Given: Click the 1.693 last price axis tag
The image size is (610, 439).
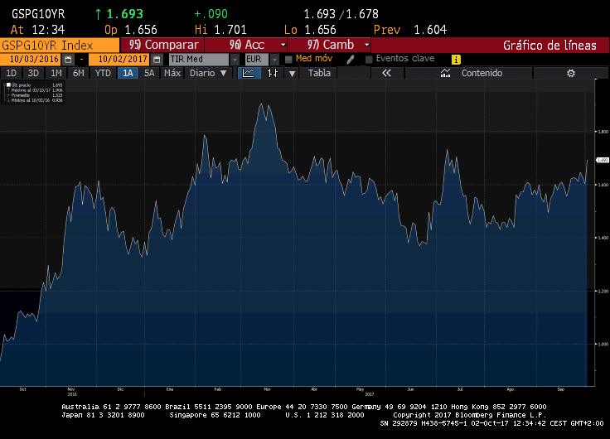Looking at the screenshot, I should click(x=603, y=160).
